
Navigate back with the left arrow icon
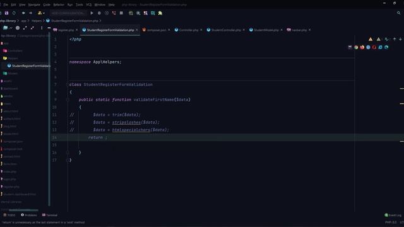coord(23,13)
